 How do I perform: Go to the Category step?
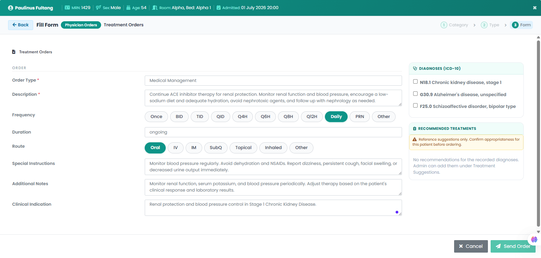pos(454,25)
